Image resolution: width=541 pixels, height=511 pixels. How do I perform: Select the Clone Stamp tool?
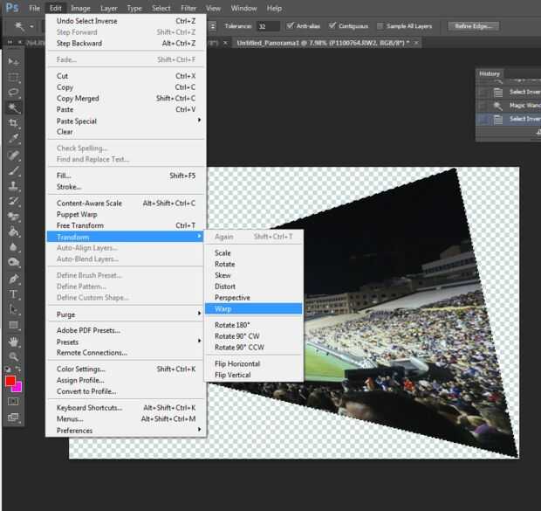coord(13,186)
